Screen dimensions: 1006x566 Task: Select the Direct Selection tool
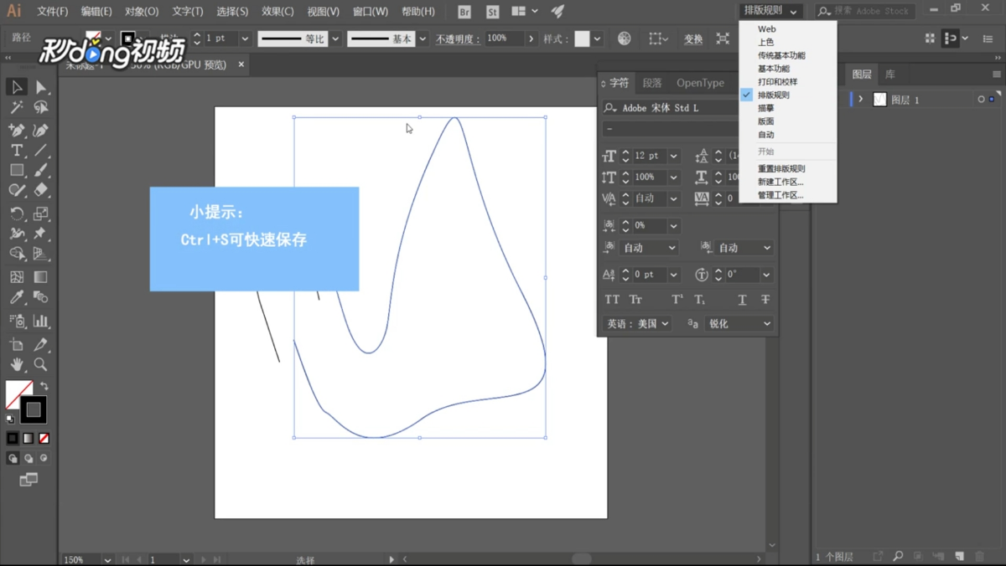pos(41,87)
